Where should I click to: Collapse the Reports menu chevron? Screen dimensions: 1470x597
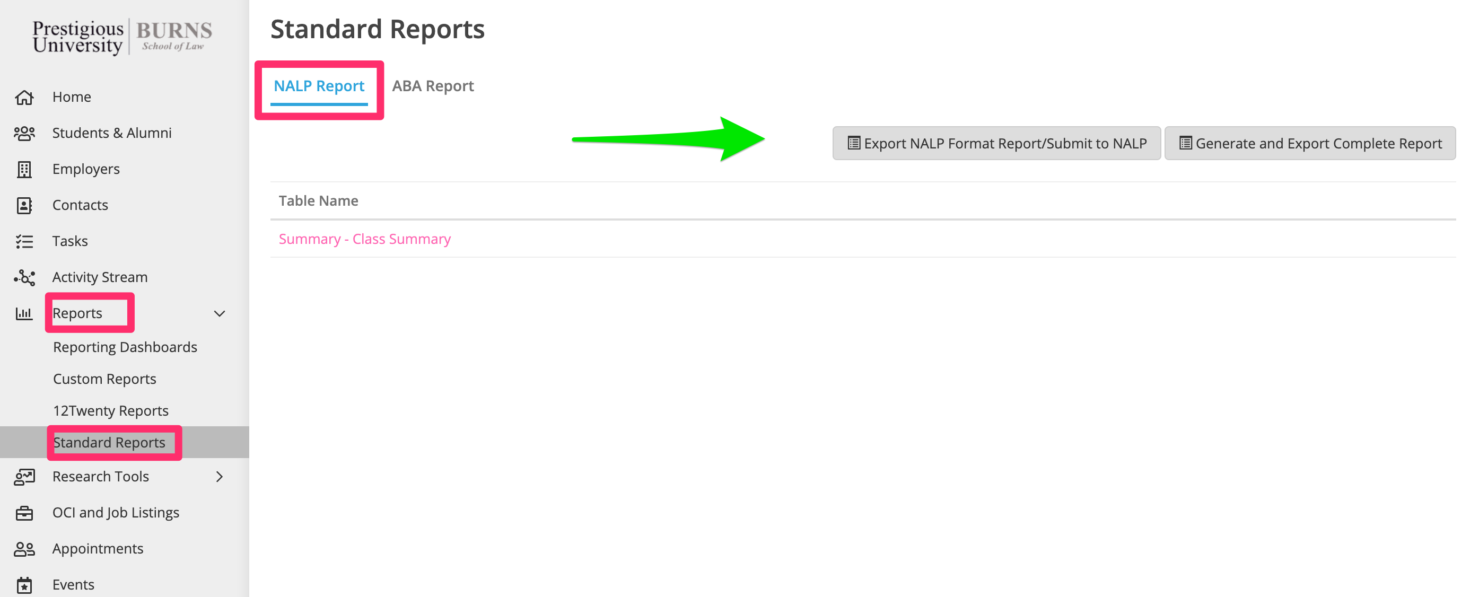[219, 313]
